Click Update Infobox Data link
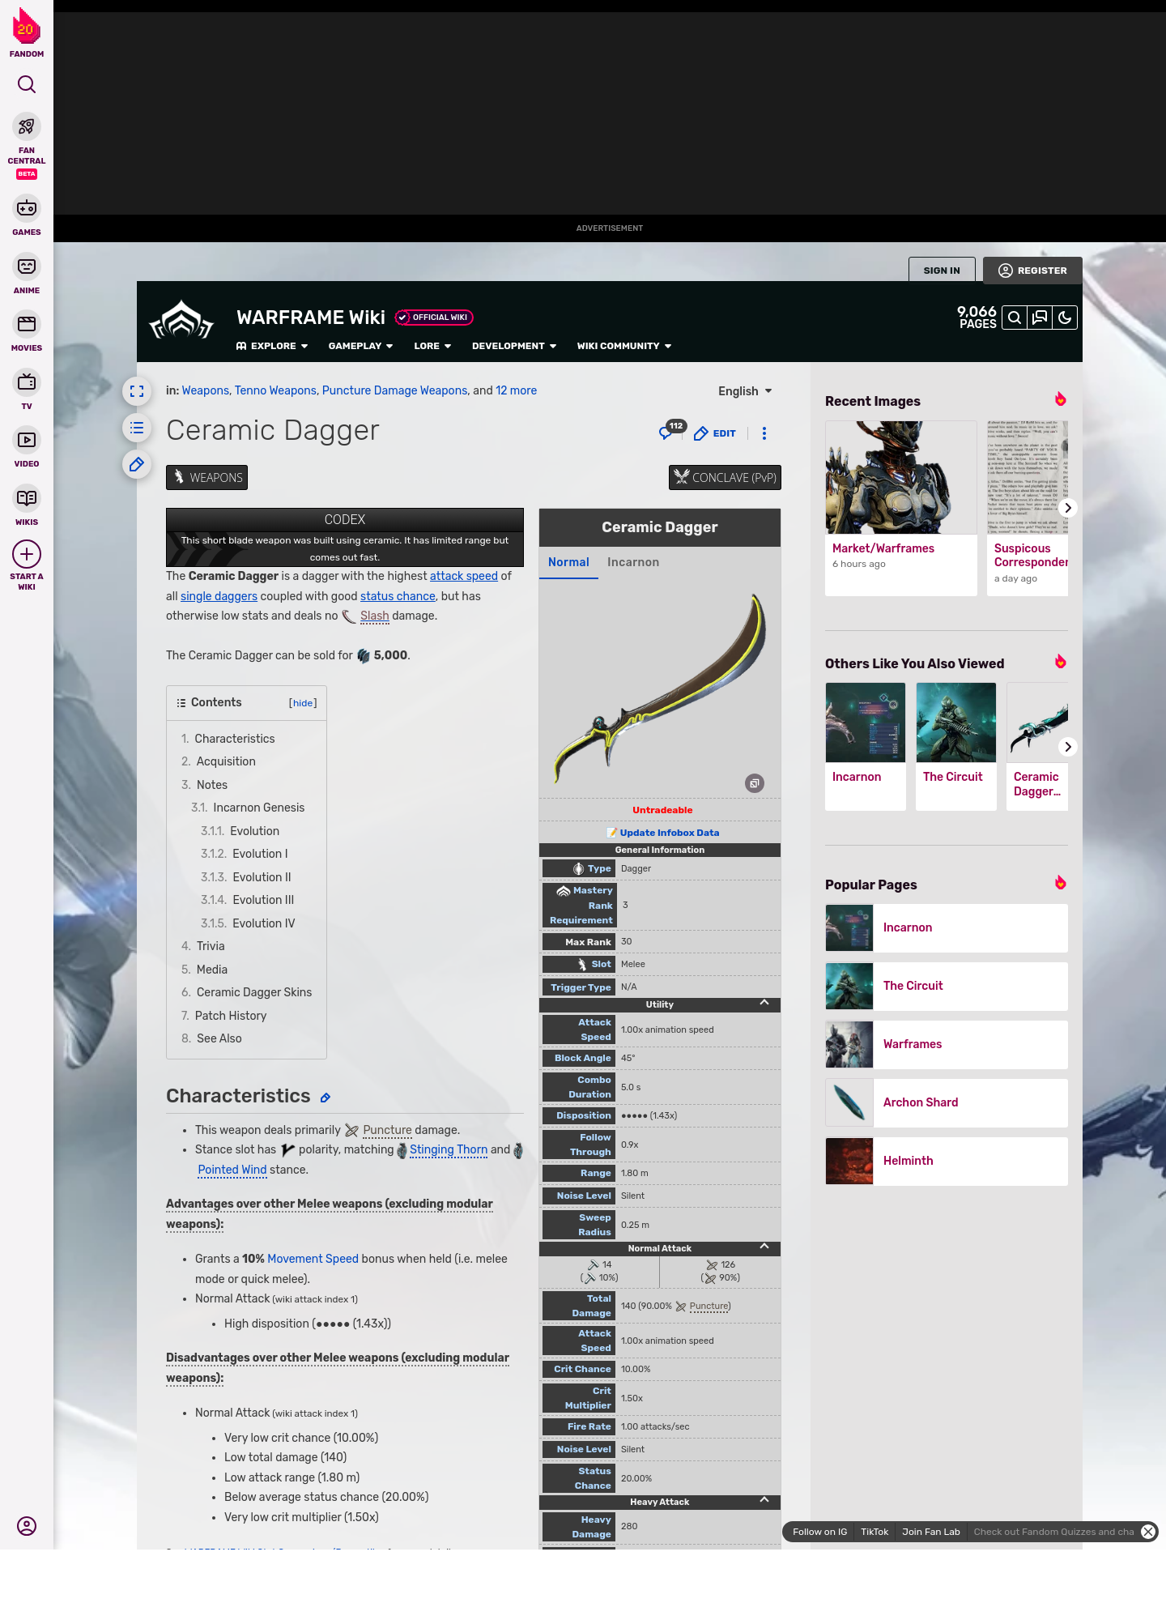Screen dimensions: 1166x1620 pos(669,833)
